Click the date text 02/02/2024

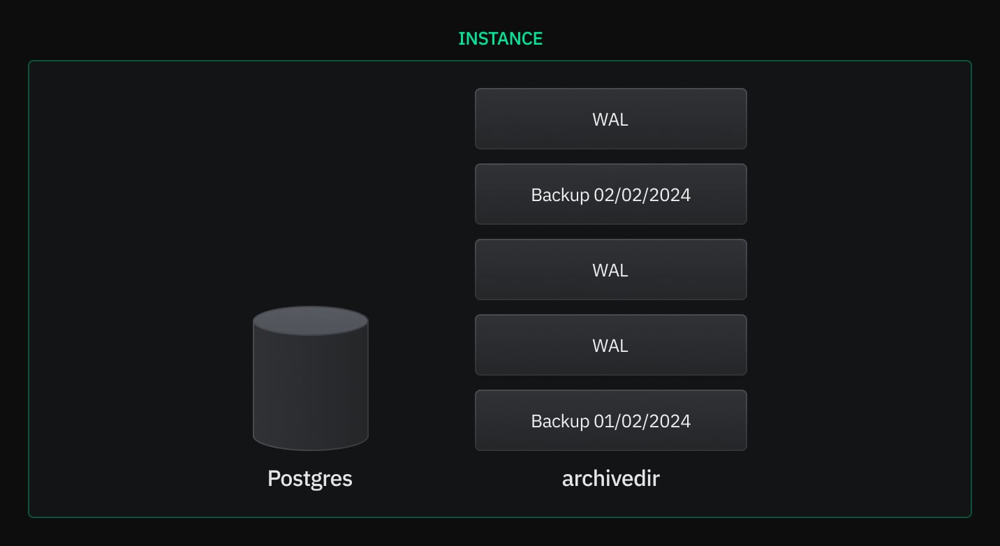point(642,195)
